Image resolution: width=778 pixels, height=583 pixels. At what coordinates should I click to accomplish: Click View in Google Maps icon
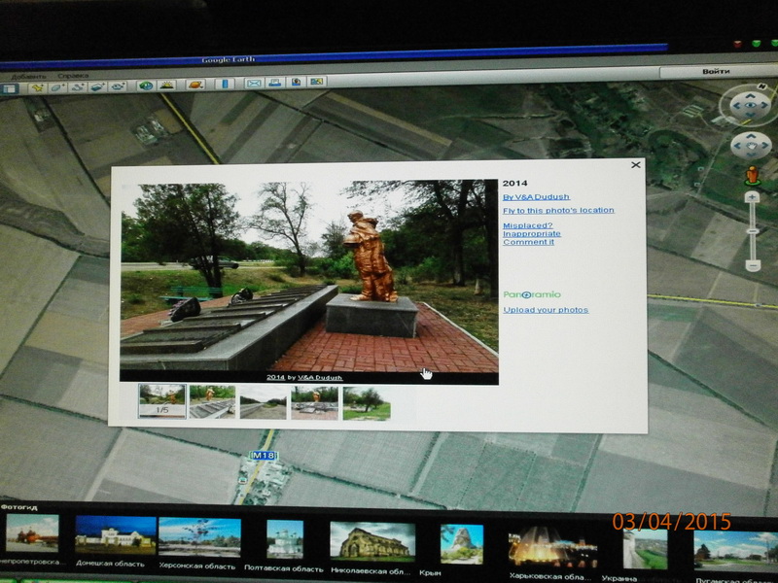coord(317,82)
